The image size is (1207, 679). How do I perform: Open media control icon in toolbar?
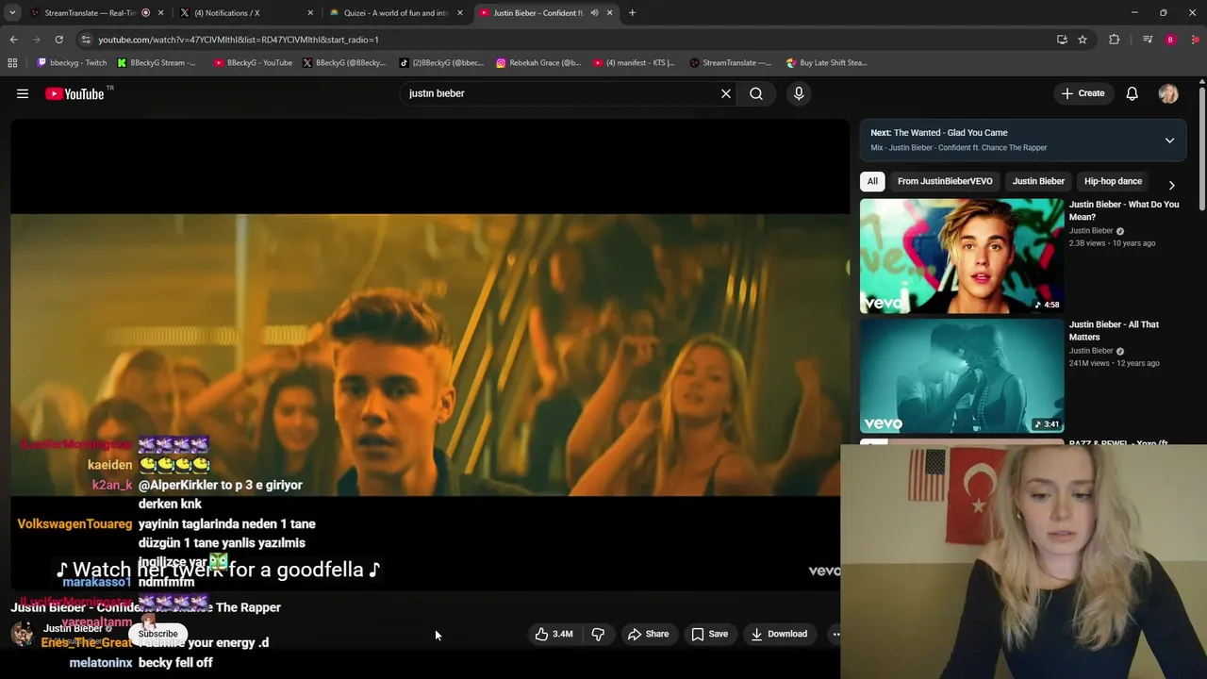coord(1147,40)
